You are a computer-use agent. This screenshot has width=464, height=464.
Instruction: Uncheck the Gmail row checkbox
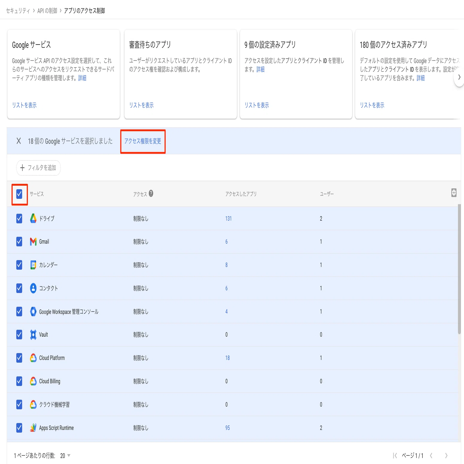(19, 242)
